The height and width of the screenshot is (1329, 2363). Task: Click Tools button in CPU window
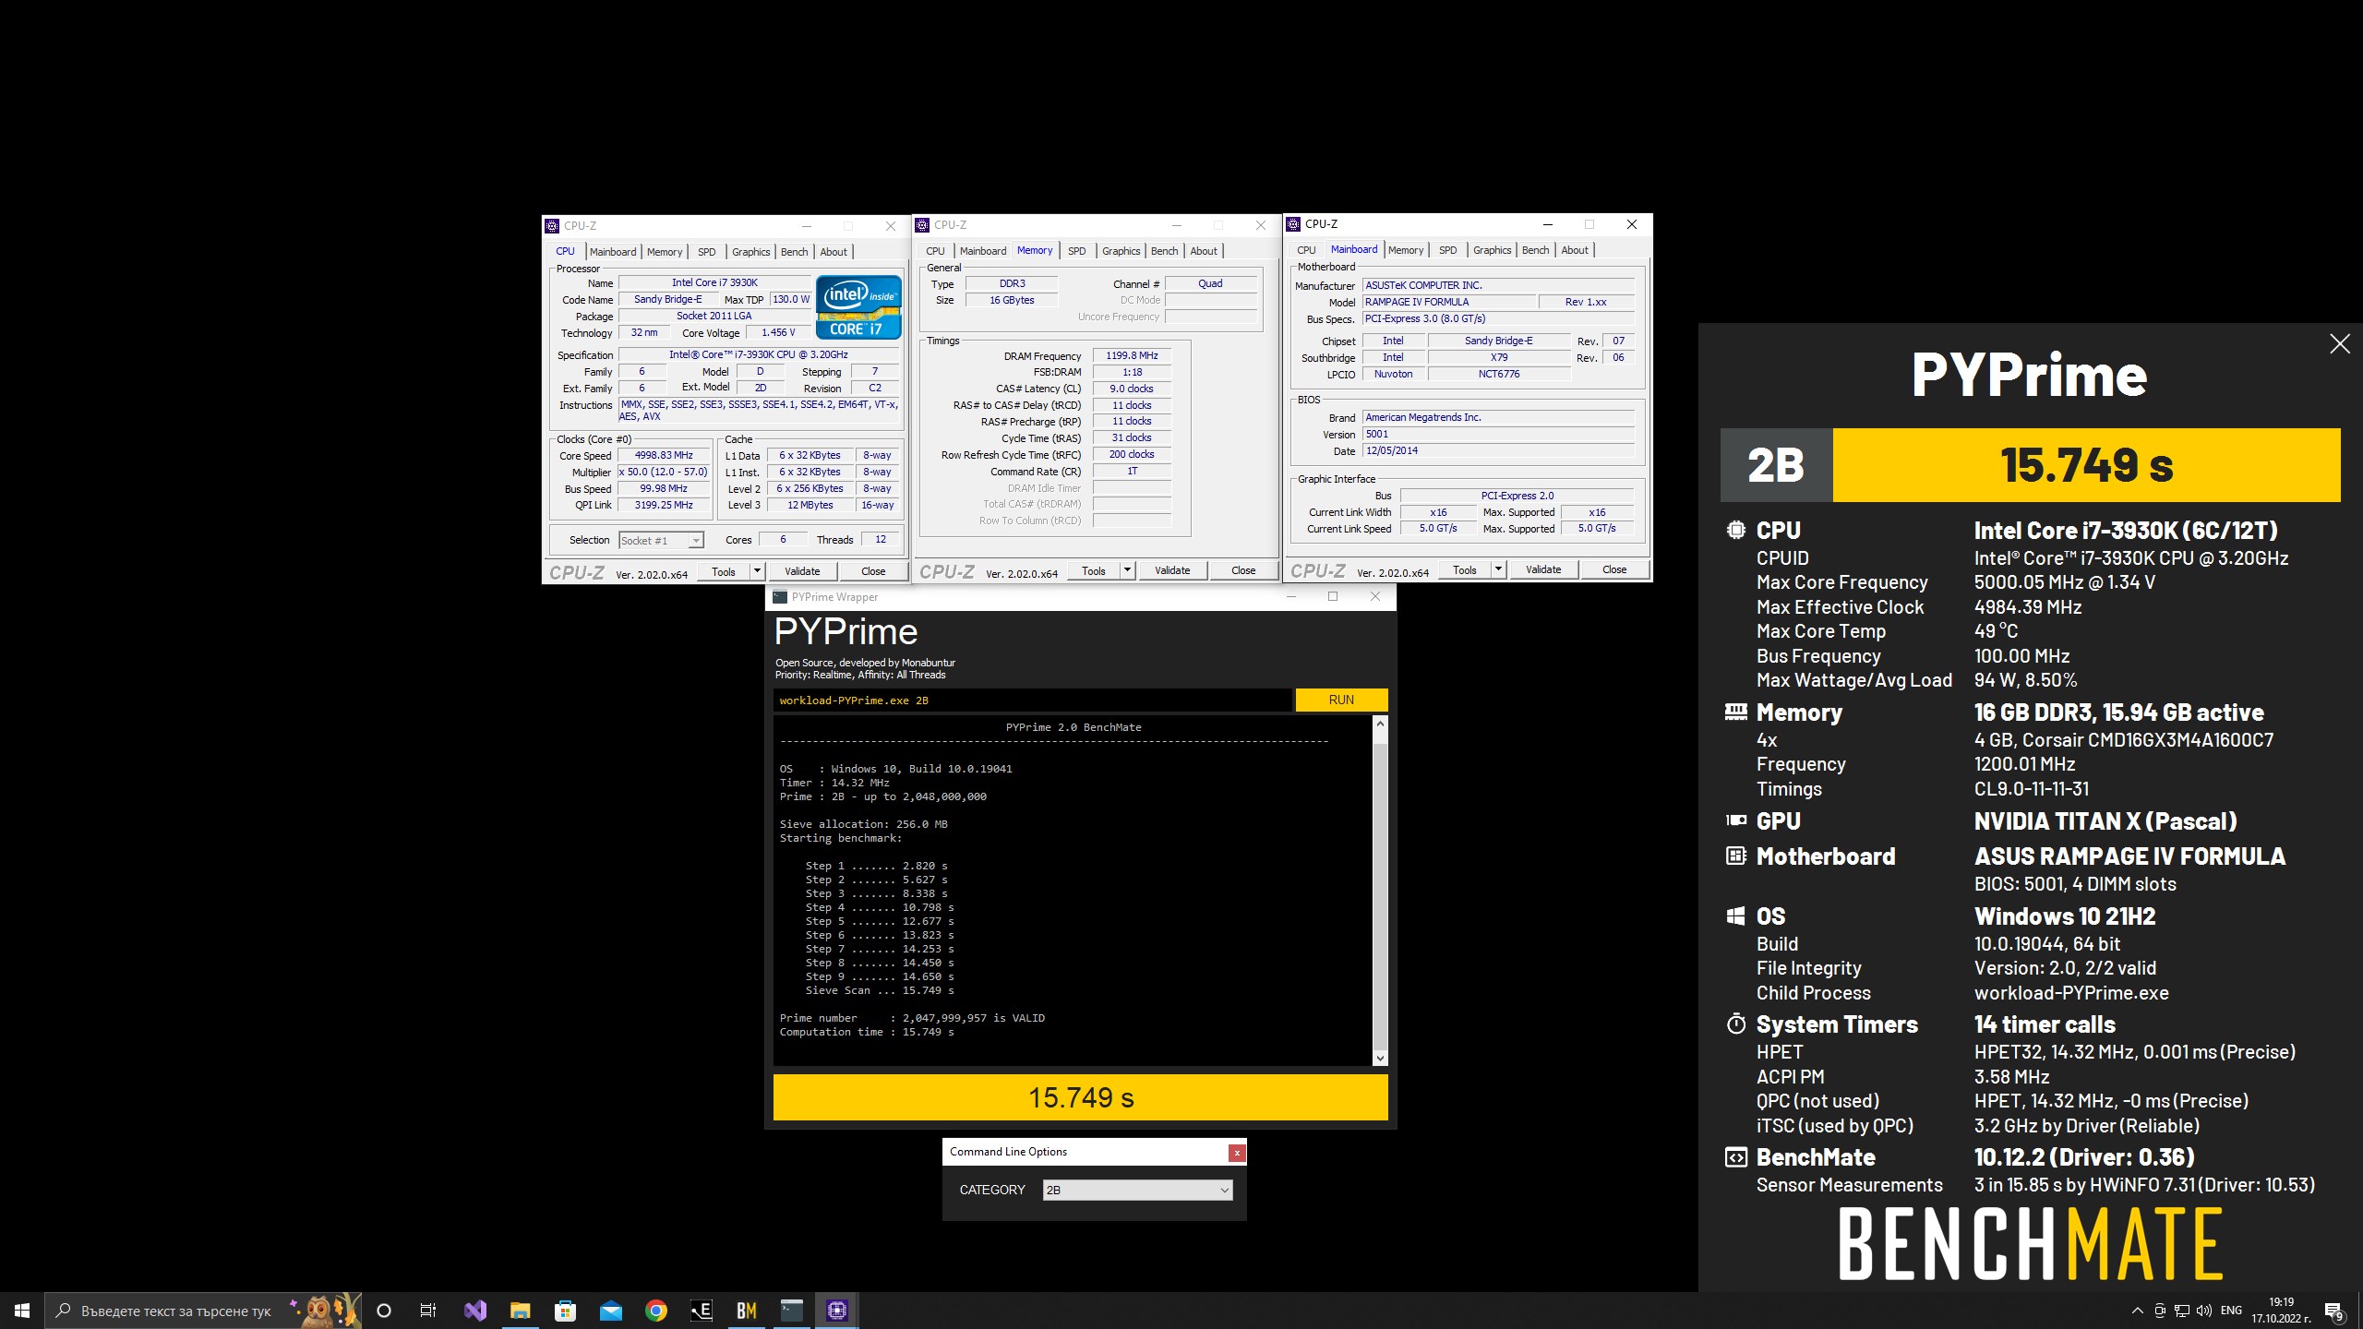724,571
